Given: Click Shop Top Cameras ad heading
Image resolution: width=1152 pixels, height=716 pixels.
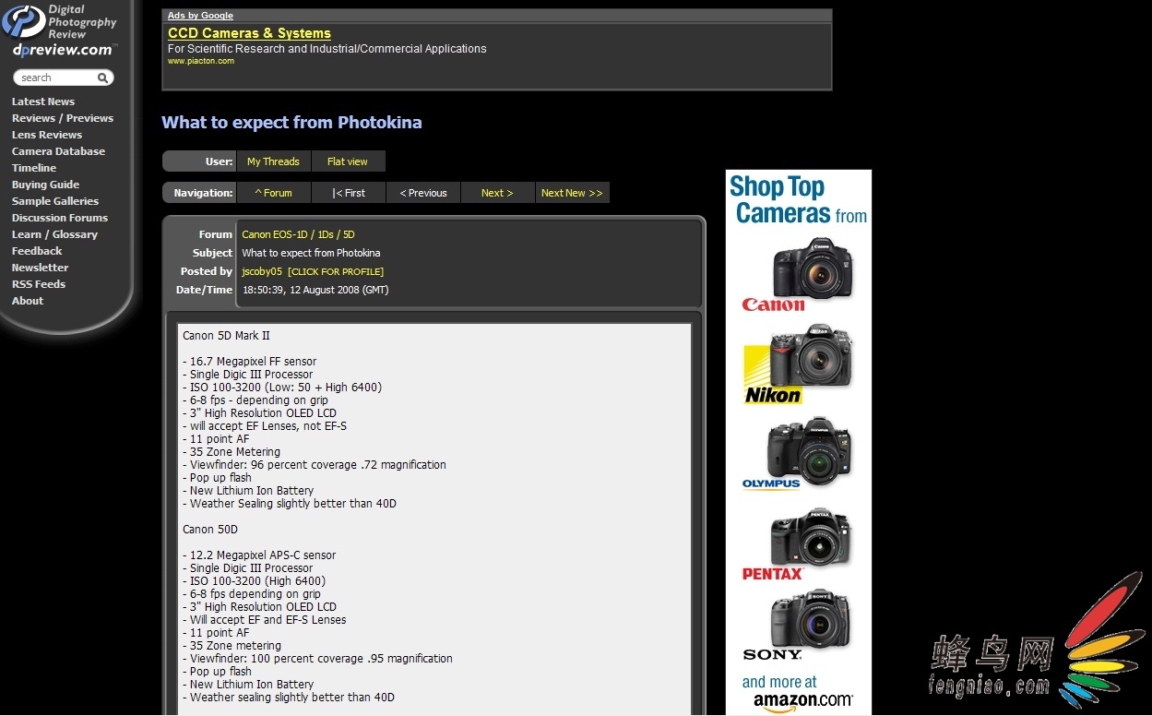Looking at the screenshot, I should pyautogui.click(x=798, y=200).
